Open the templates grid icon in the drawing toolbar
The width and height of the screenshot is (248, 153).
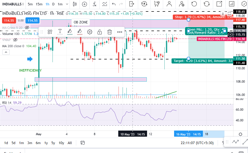pos(50,32)
